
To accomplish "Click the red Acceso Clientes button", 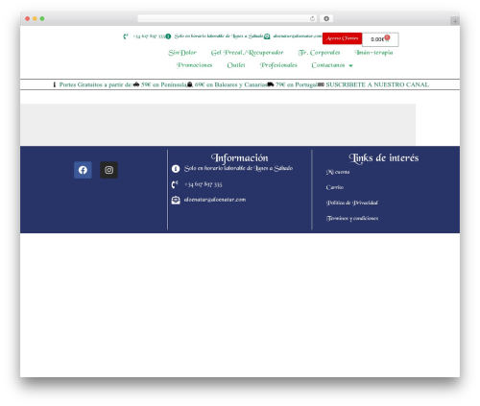I will (342, 38).
